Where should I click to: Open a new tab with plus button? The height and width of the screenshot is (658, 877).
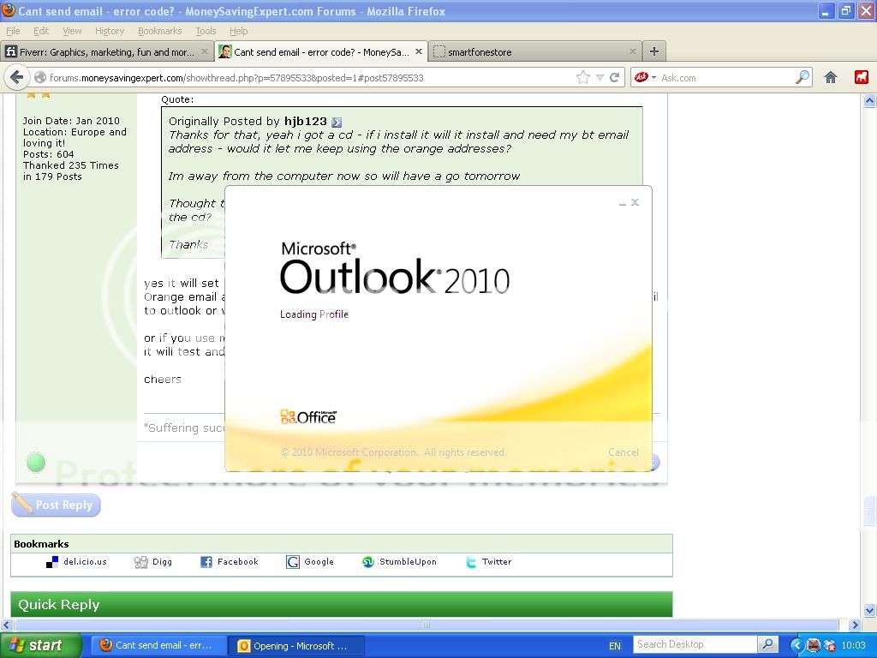653,52
